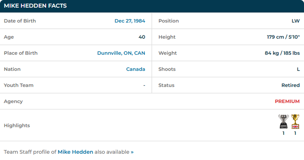Click the gold trophy with UK flag
This screenshot has height=160, width=304.
pos(295,122)
